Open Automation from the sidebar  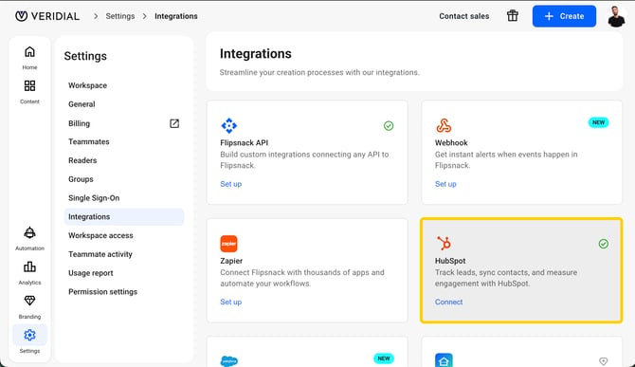29,239
